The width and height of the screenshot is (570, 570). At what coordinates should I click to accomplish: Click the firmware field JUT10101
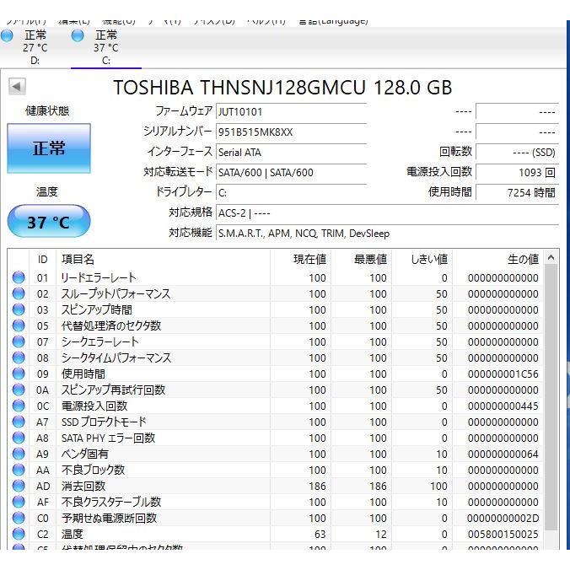[292, 111]
